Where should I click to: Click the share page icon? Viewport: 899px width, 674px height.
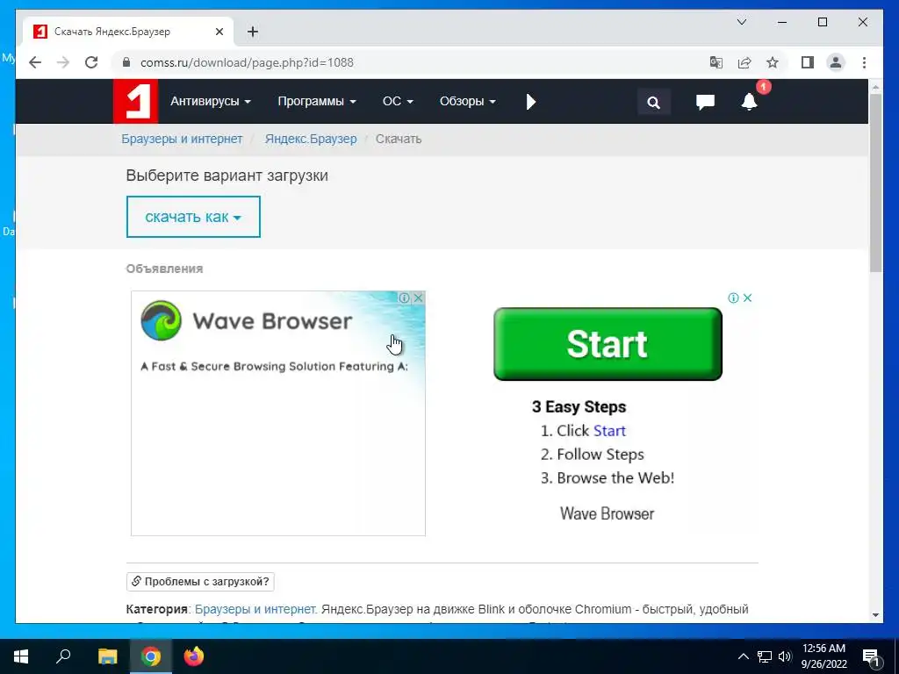[x=744, y=62]
